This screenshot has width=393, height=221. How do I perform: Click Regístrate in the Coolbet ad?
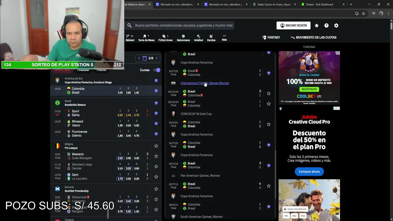(x=309, y=89)
